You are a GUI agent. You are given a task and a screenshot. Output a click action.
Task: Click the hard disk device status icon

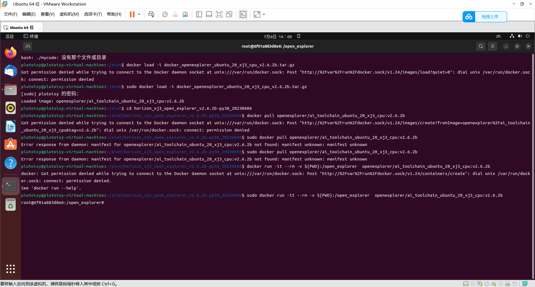466,284
